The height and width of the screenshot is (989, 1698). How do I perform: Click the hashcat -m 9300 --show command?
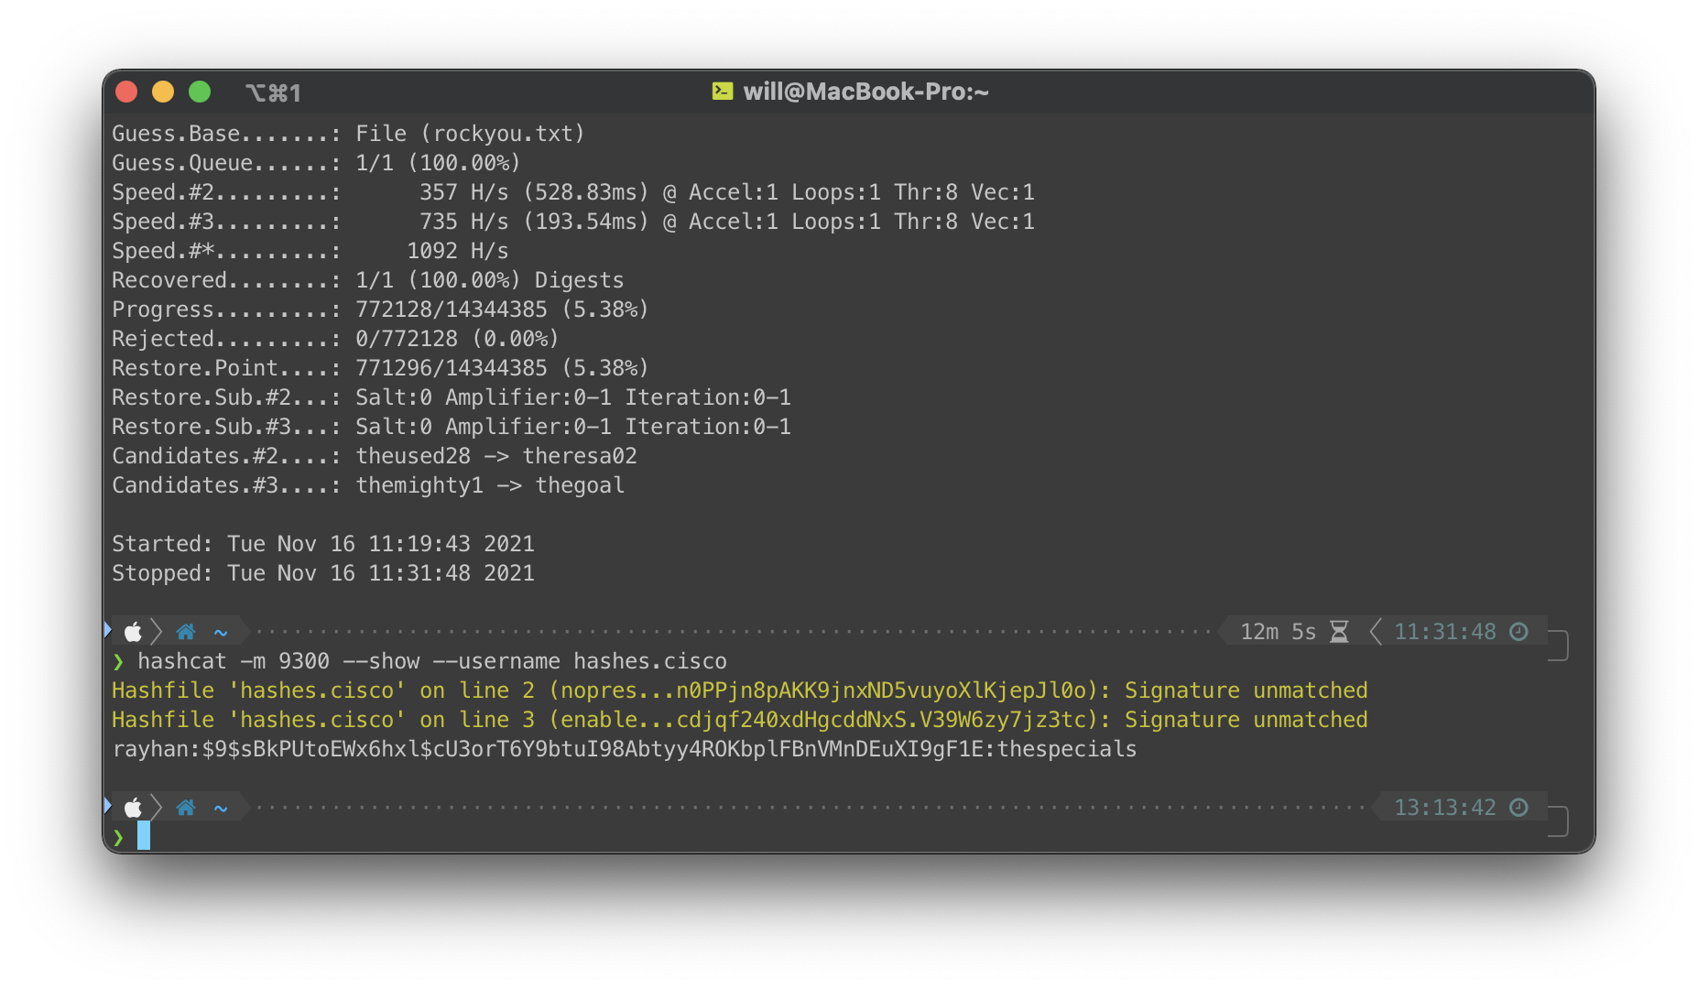[432, 661]
